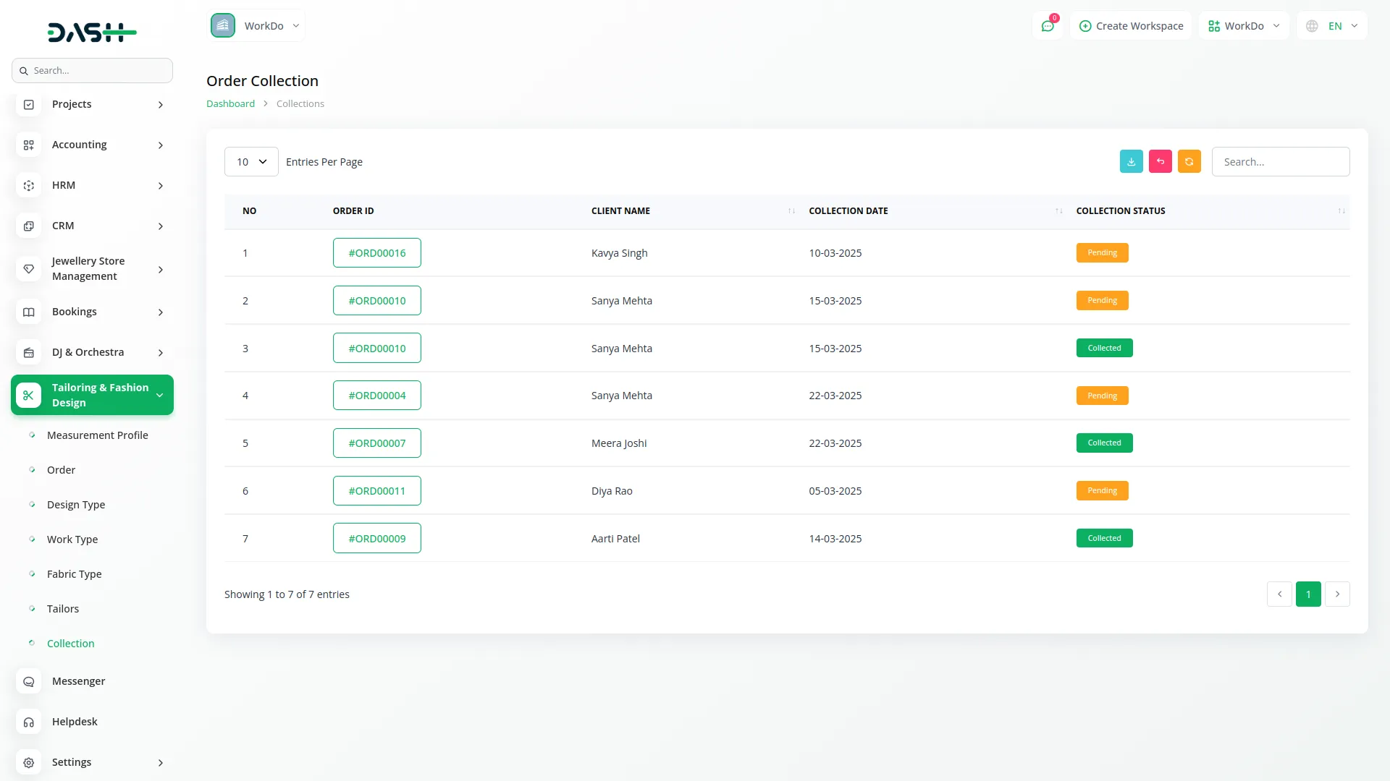Go to Dashboard breadcrumb link
The height and width of the screenshot is (781, 1390).
coord(230,103)
